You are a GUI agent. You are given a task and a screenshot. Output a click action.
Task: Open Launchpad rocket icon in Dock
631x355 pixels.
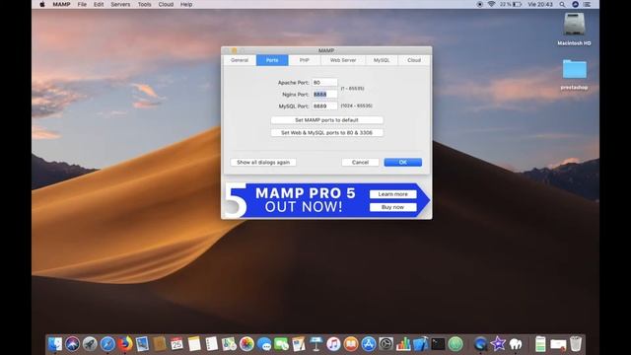point(90,344)
